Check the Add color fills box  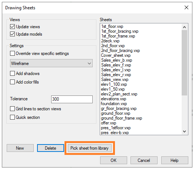12,82
